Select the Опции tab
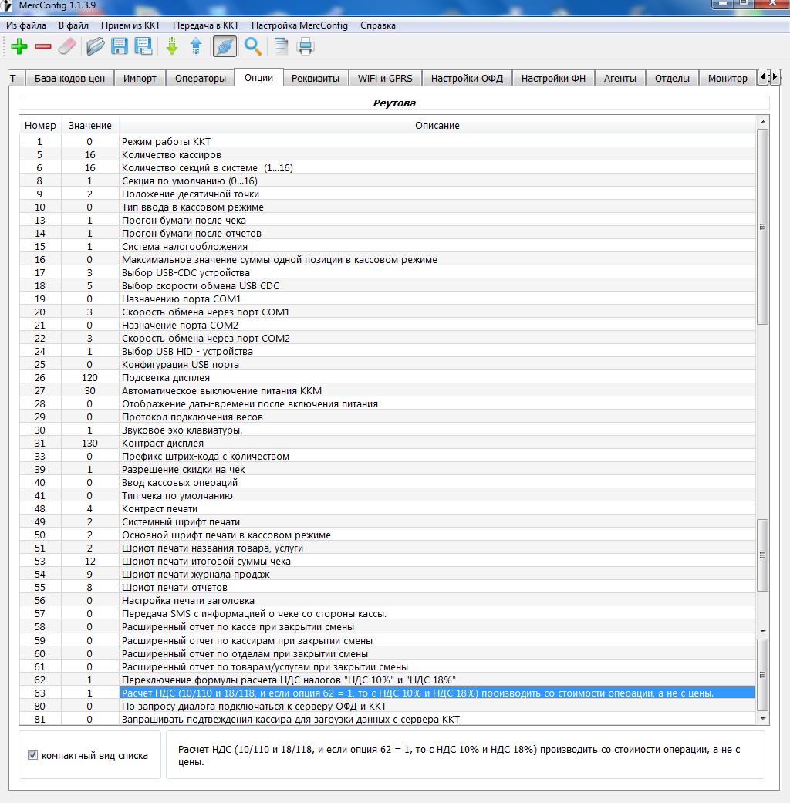Image resolution: width=790 pixels, height=803 pixels. pos(258,77)
